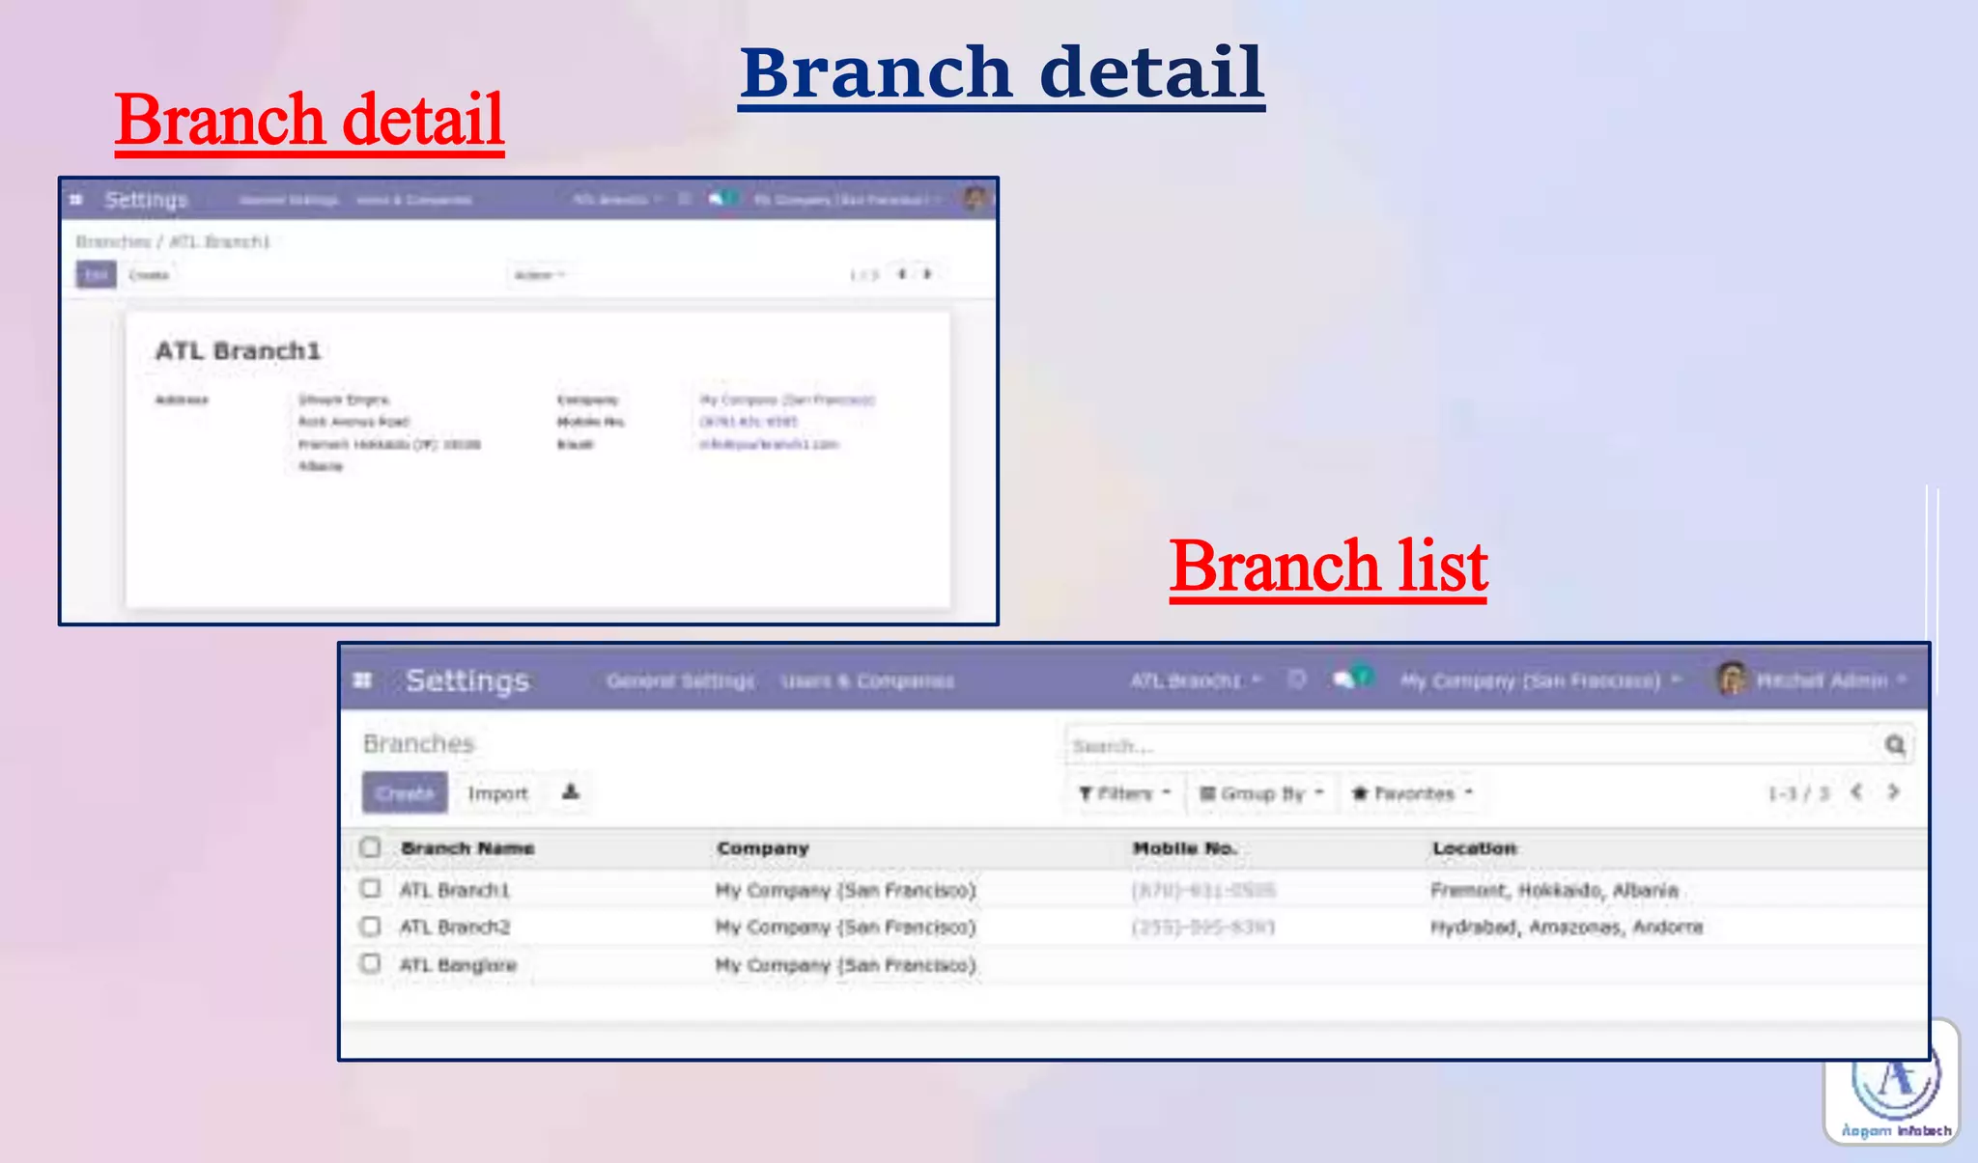The width and height of the screenshot is (1978, 1163).
Task: Open the My Company (San Francisco) link in Branch detail
Action: (787, 400)
